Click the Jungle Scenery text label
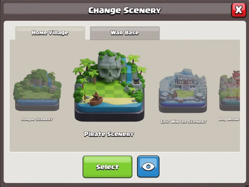 point(37,119)
